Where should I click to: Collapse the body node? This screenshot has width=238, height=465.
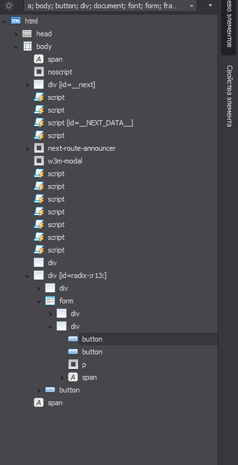16,46
